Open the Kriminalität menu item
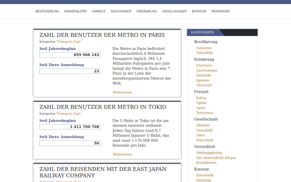This screenshot has height=182, width=291. (x=76, y=11)
